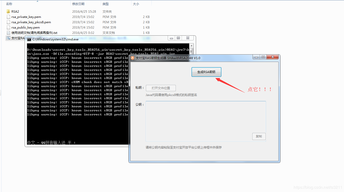Click the cmd.exe icon in the console title bar
344x192 pixels.
coord(29,39)
